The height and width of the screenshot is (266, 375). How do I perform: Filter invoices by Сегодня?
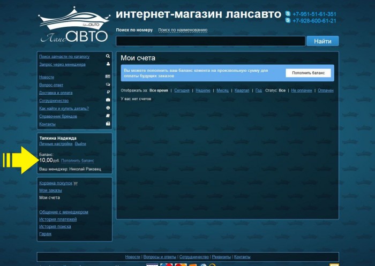[x=182, y=90]
